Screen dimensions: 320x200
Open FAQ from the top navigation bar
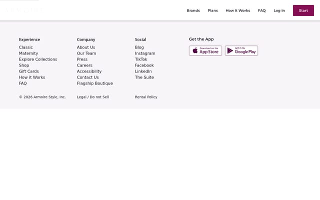[x=261, y=10]
